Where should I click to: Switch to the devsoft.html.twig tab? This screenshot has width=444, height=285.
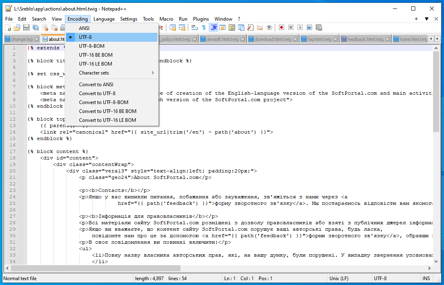click(x=222, y=39)
